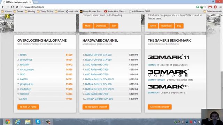This screenshot has height=125, width=223.
Task: Open the Others bookmarks folder
Action: [x=60, y=11]
